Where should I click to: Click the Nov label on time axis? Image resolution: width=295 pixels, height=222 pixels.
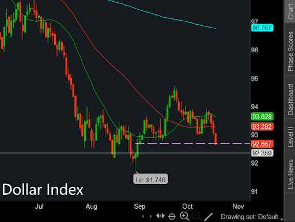pos(238,206)
